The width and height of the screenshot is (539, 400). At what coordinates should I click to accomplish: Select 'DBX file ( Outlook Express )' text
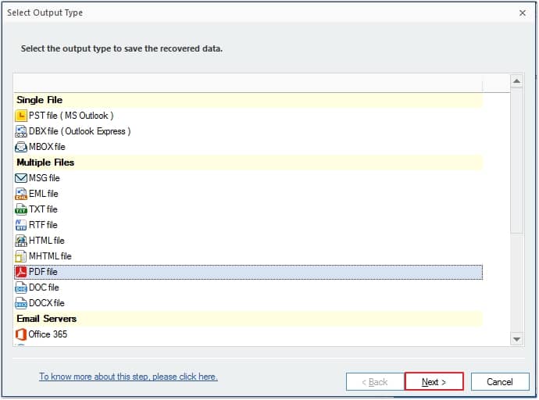tap(80, 131)
